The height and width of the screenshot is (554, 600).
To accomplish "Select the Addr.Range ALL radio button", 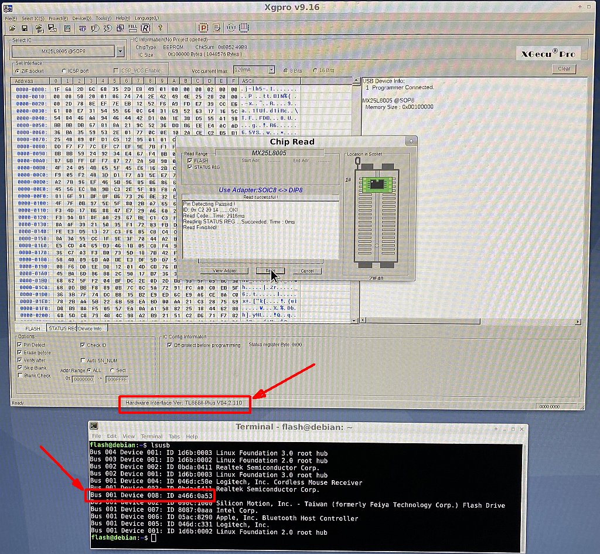I will (x=89, y=371).
